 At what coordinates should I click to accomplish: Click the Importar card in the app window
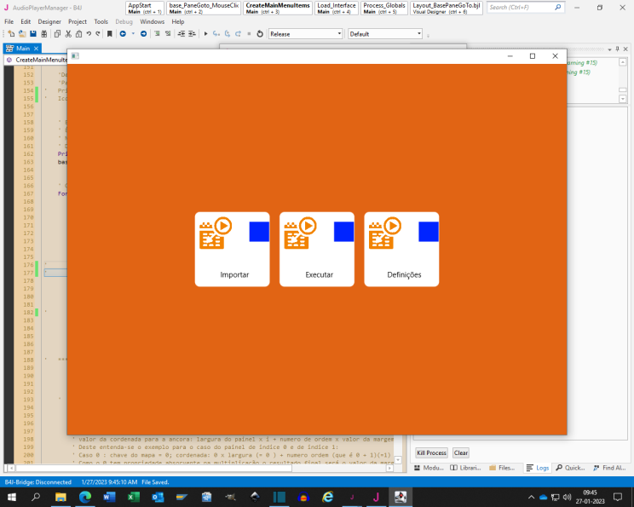(x=232, y=249)
